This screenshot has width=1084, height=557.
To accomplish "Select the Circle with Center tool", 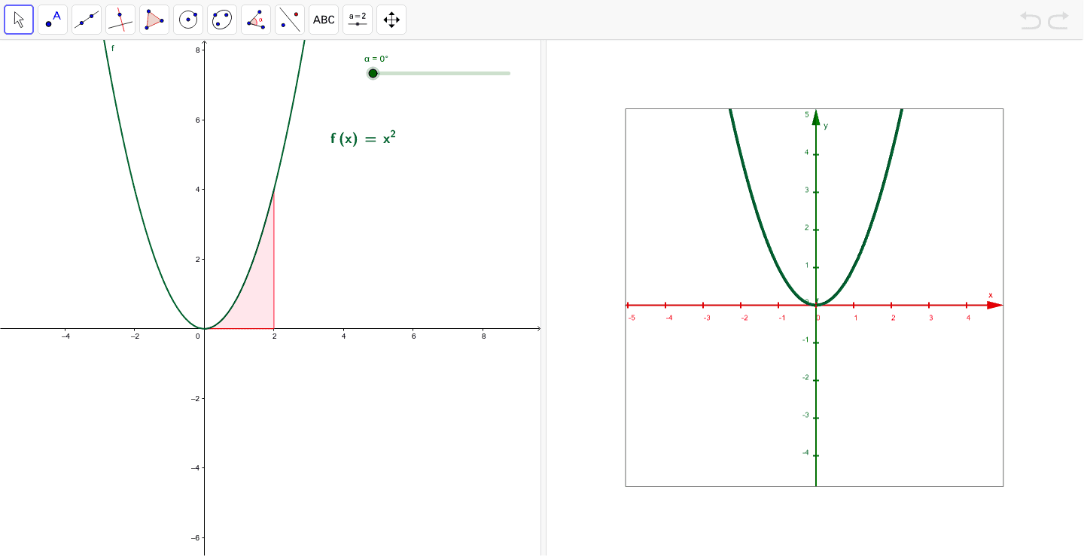I will pos(187,20).
